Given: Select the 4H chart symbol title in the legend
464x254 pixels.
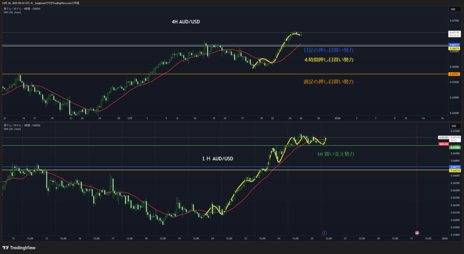Looking at the screenshot, I should click(x=23, y=10).
